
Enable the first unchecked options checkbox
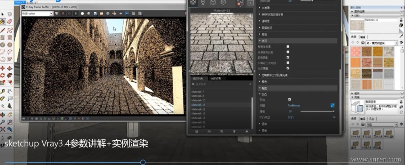point(288,46)
